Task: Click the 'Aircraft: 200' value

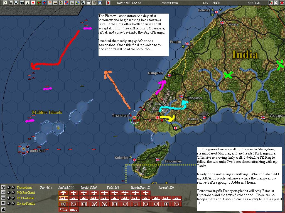Action: coord(166,187)
